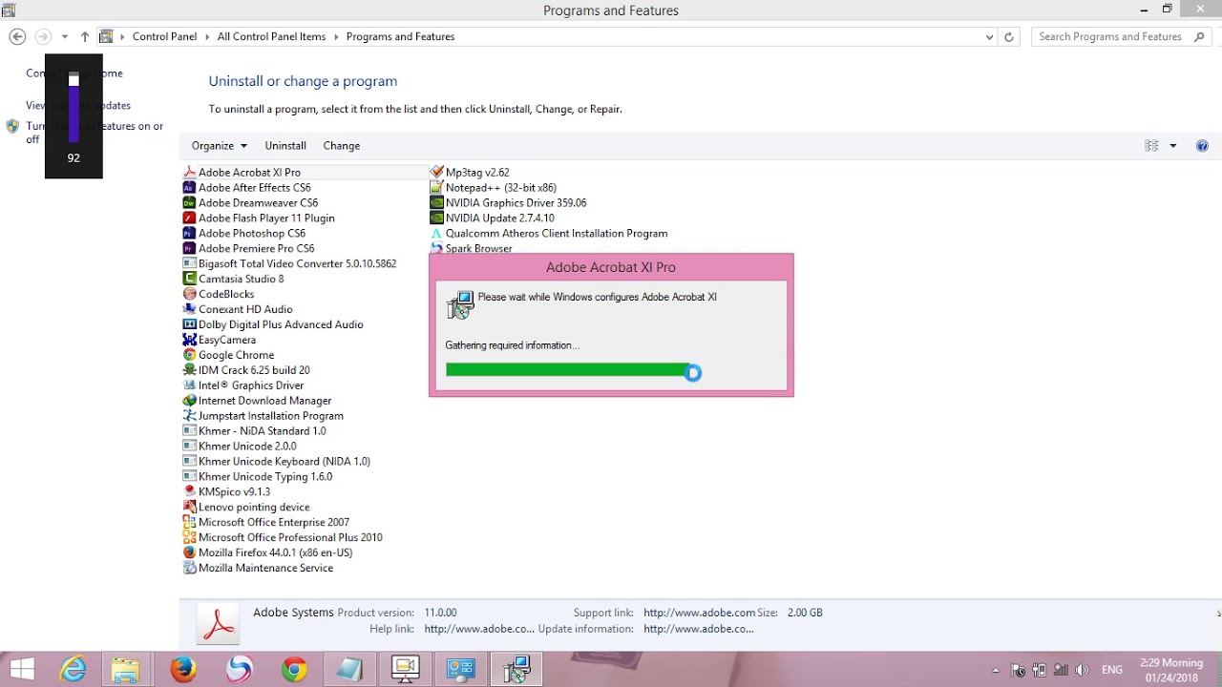Open File Explorer from the taskbar
The width and height of the screenshot is (1222, 687).
pyautogui.click(x=126, y=670)
